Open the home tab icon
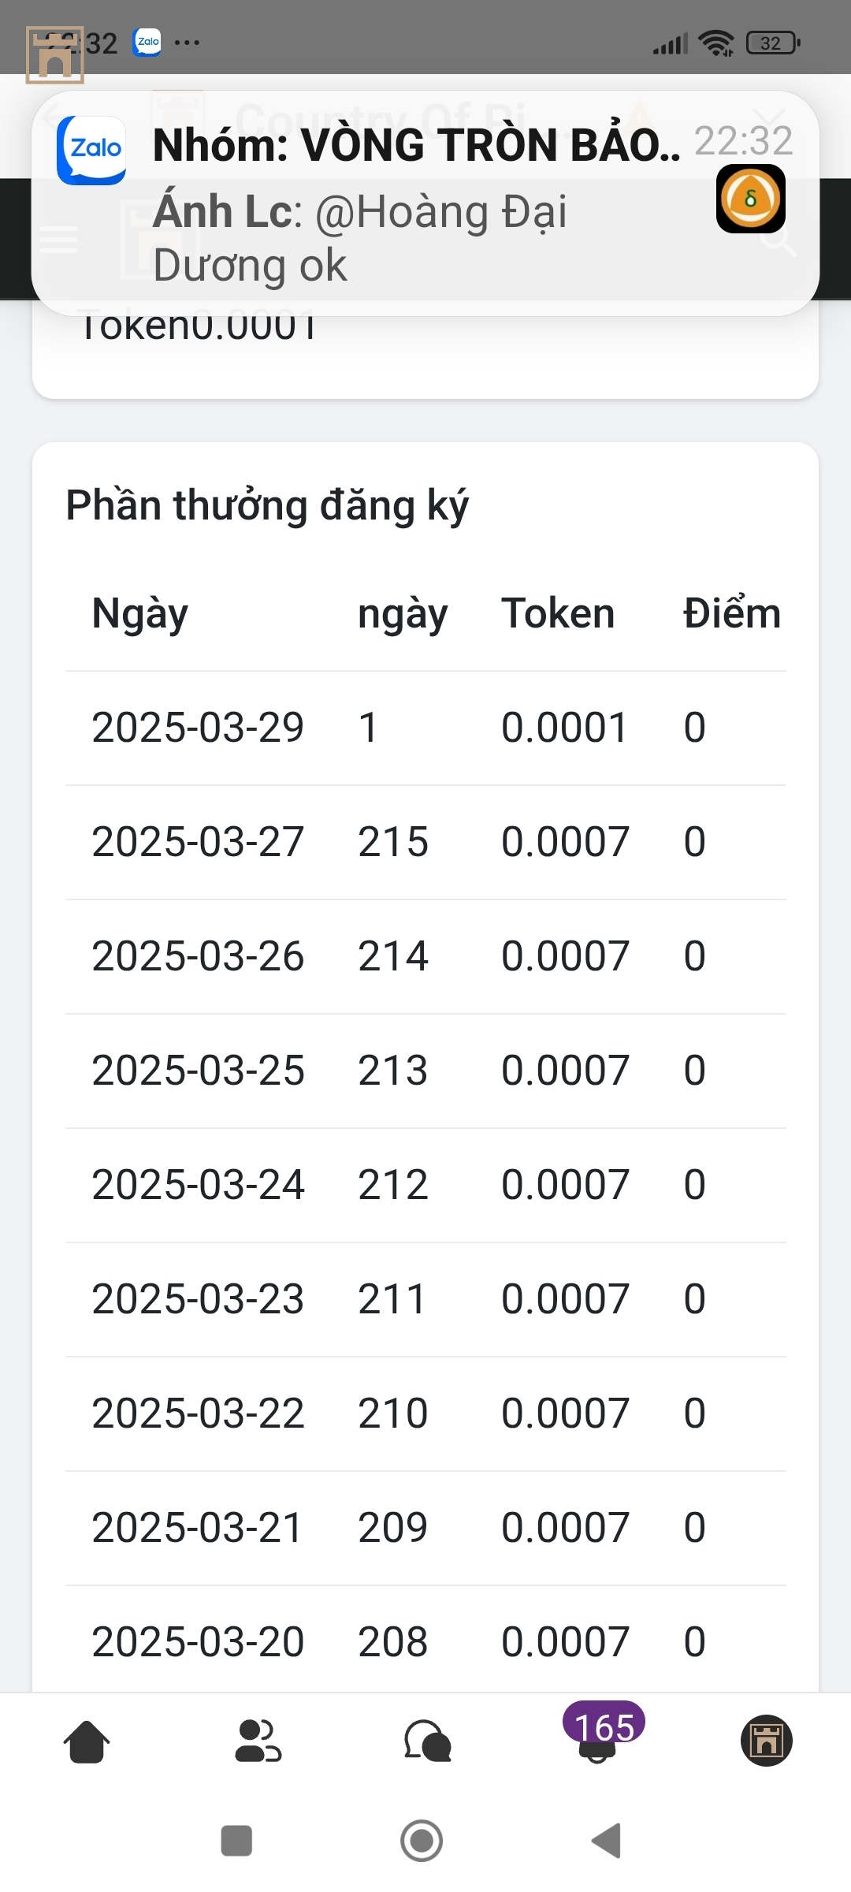Image resolution: width=851 pixels, height=1892 pixels. [x=87, y=1741]
